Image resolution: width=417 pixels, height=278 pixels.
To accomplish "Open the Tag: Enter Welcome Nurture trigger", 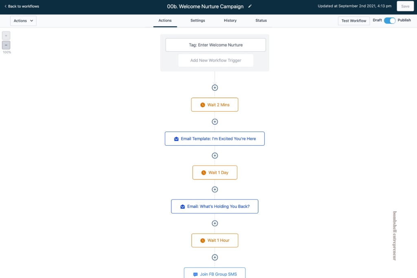I will pos(216,45).
